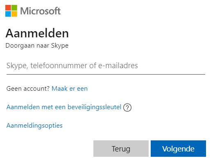Open the Aanmeldingsopties link
This screenshot has width=215, height=165.
tap(34, 126)
